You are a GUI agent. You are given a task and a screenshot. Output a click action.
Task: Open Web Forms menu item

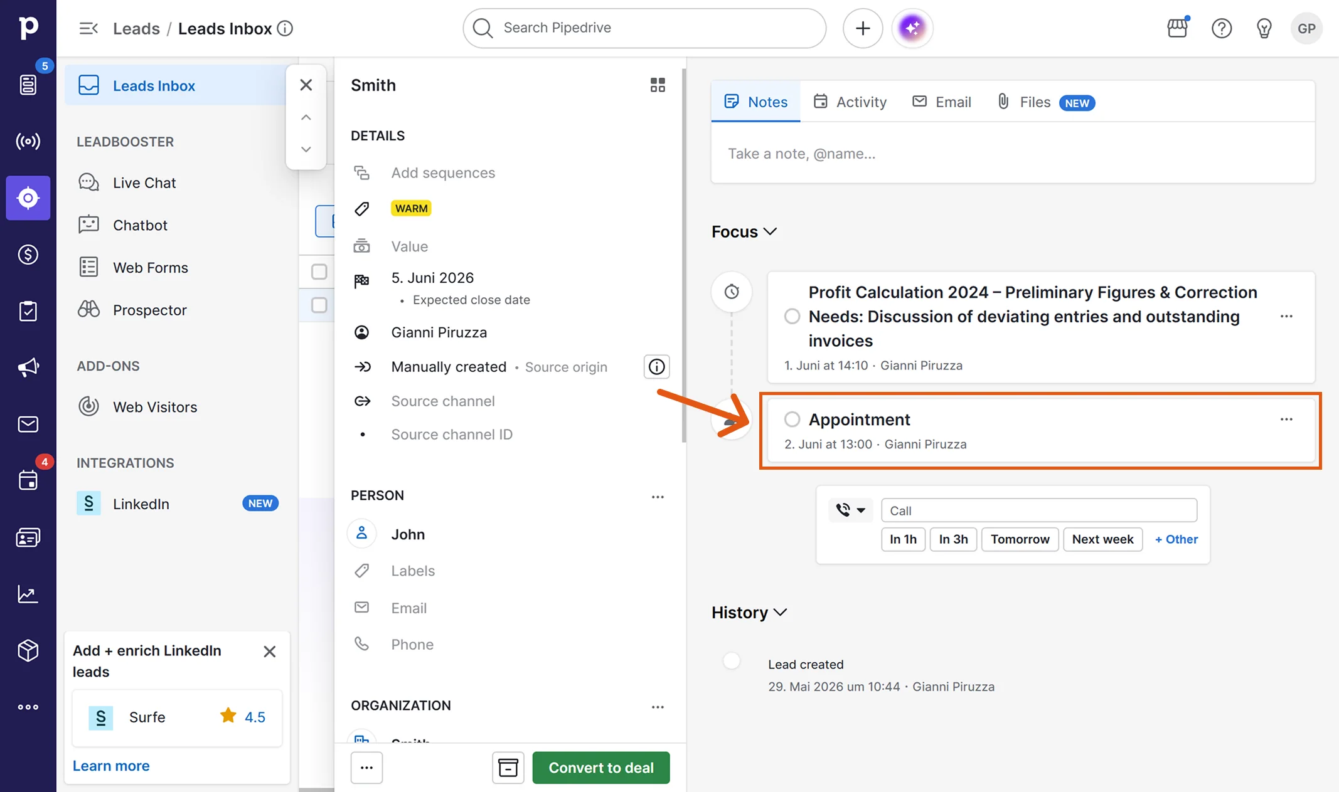coord(151,268)
